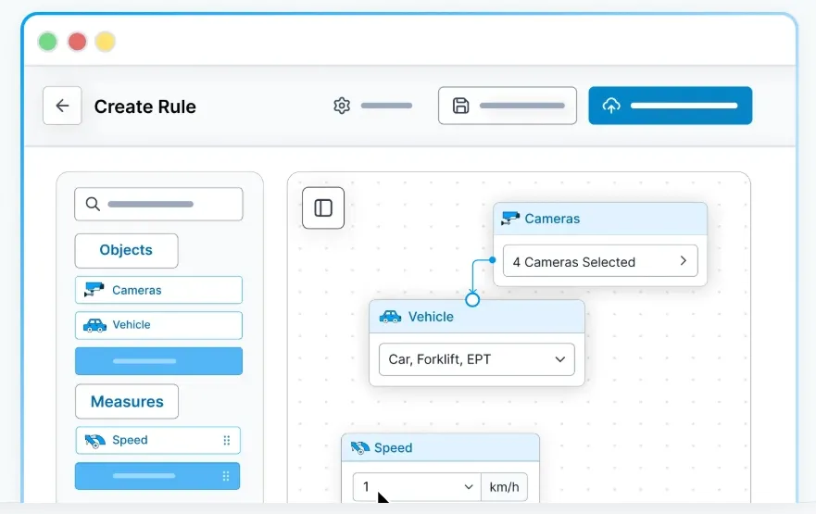Image resolution: width=816 pixels, height=514 pixels.
Task: Click the km/h unit label
Action: [504, 487]
